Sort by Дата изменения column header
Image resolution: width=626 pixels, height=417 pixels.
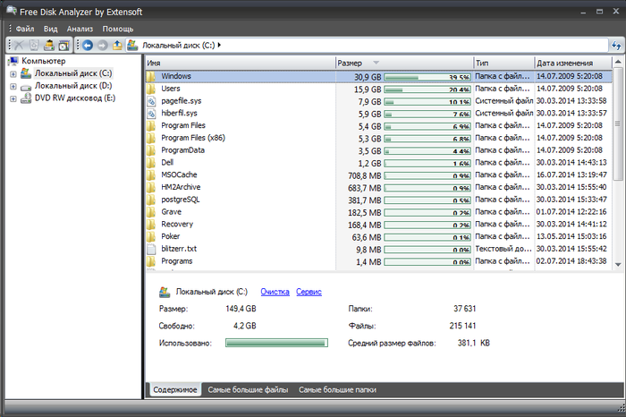pos(573,63)
